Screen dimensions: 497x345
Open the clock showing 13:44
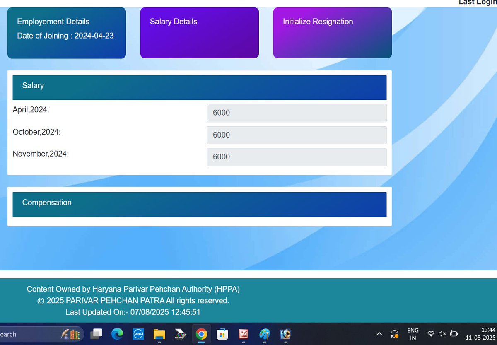pos(480,334)
